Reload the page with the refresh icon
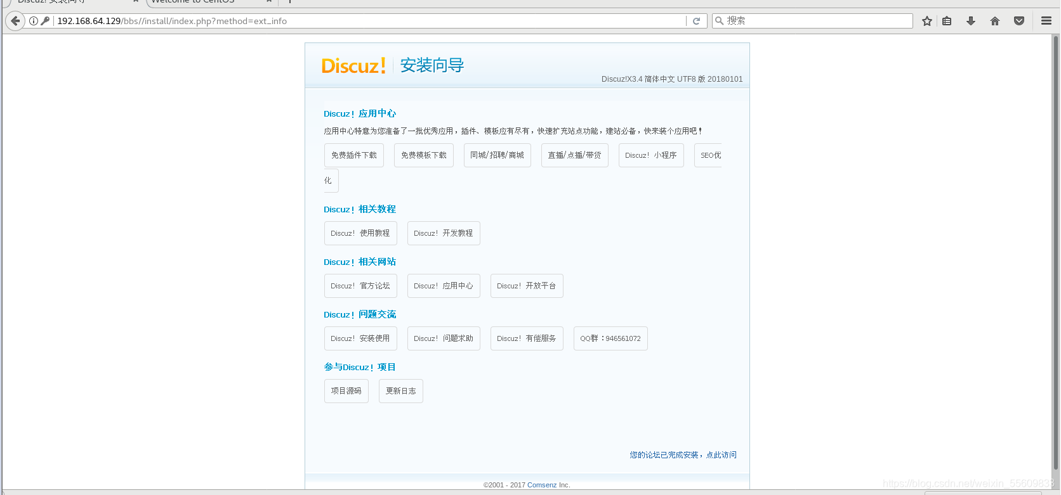The height and width of the screenshot is (495, 1061). 696,21
